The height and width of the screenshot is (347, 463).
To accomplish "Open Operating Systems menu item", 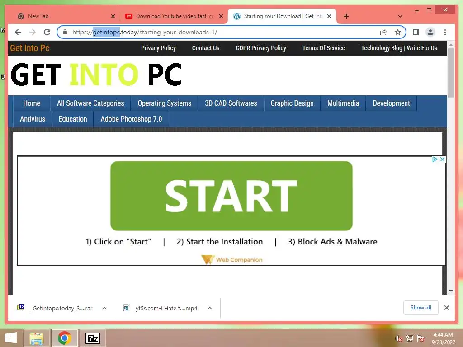I will [x=165, y=103].
